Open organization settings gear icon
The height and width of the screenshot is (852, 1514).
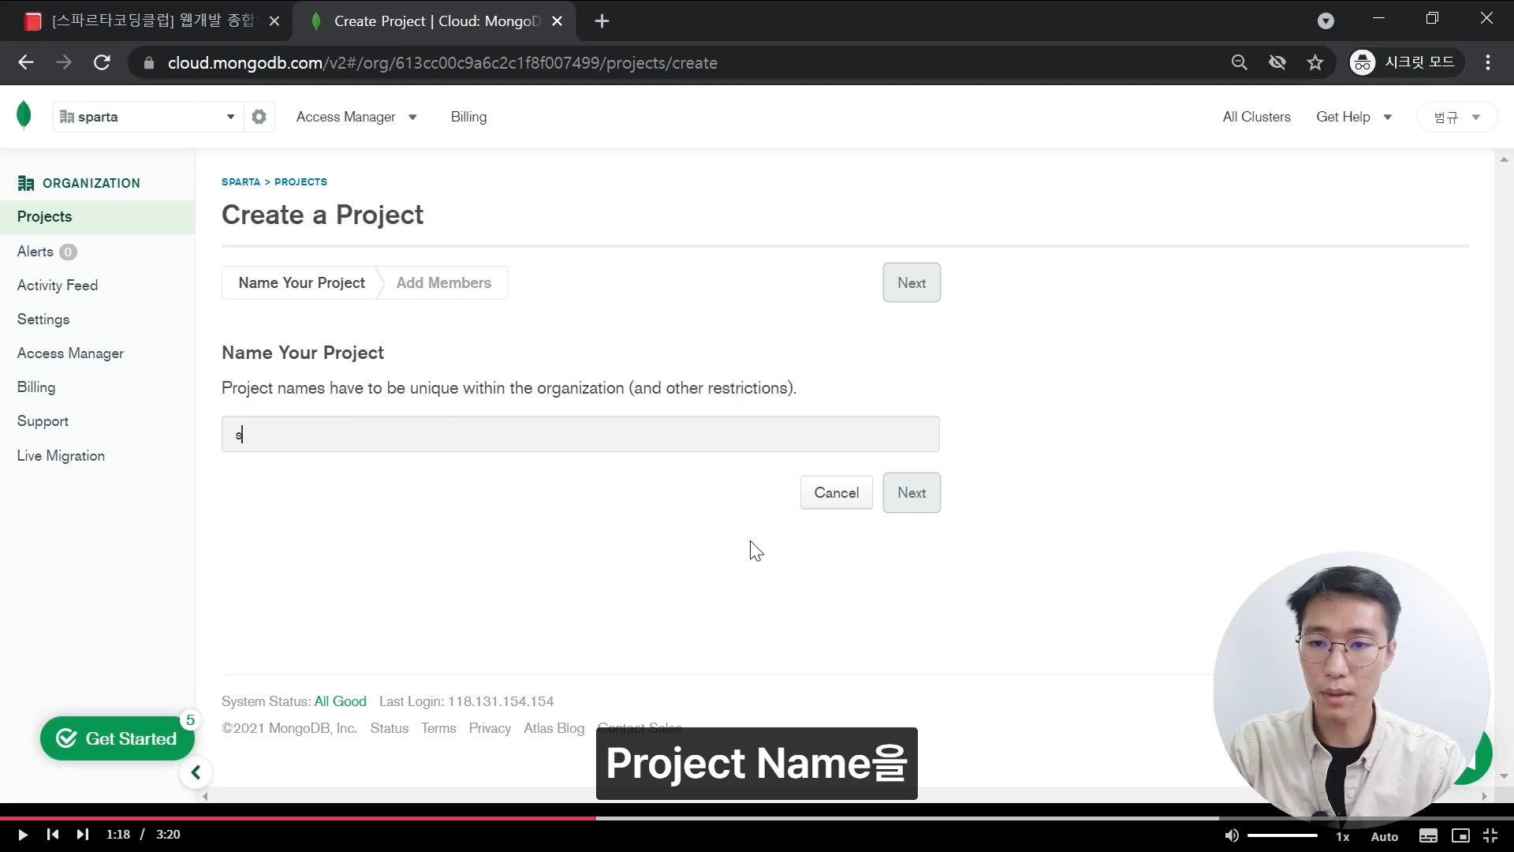(x=259, y=117)
